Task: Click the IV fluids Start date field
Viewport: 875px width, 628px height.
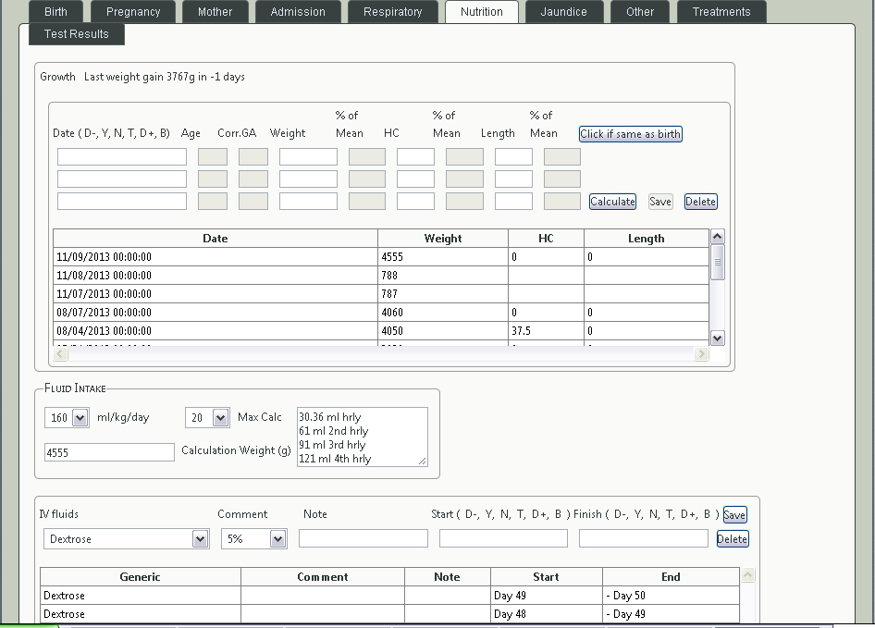Action: [503, 538]
